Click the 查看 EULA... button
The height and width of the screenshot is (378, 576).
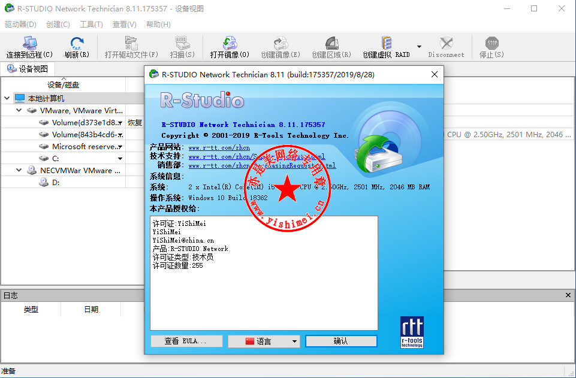(186, 341)
